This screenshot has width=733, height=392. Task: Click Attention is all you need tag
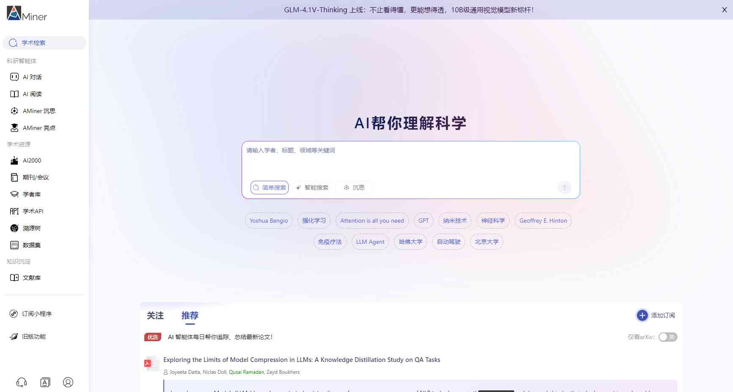coord(372,221)
